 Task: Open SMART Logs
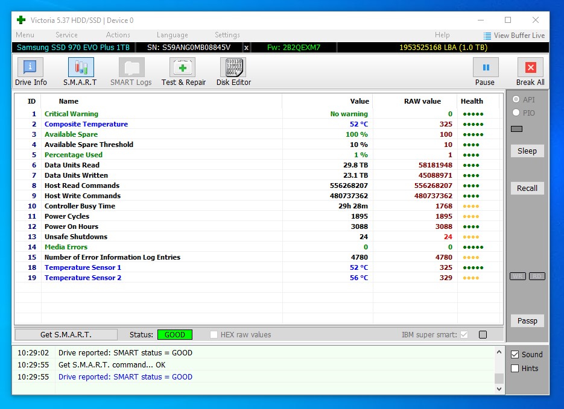(x=131, y=72)
